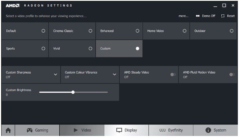The width and height of the screenshot is (239, 138).
Task: Open the Eyefinity tab label
Action: coord(175,130)
